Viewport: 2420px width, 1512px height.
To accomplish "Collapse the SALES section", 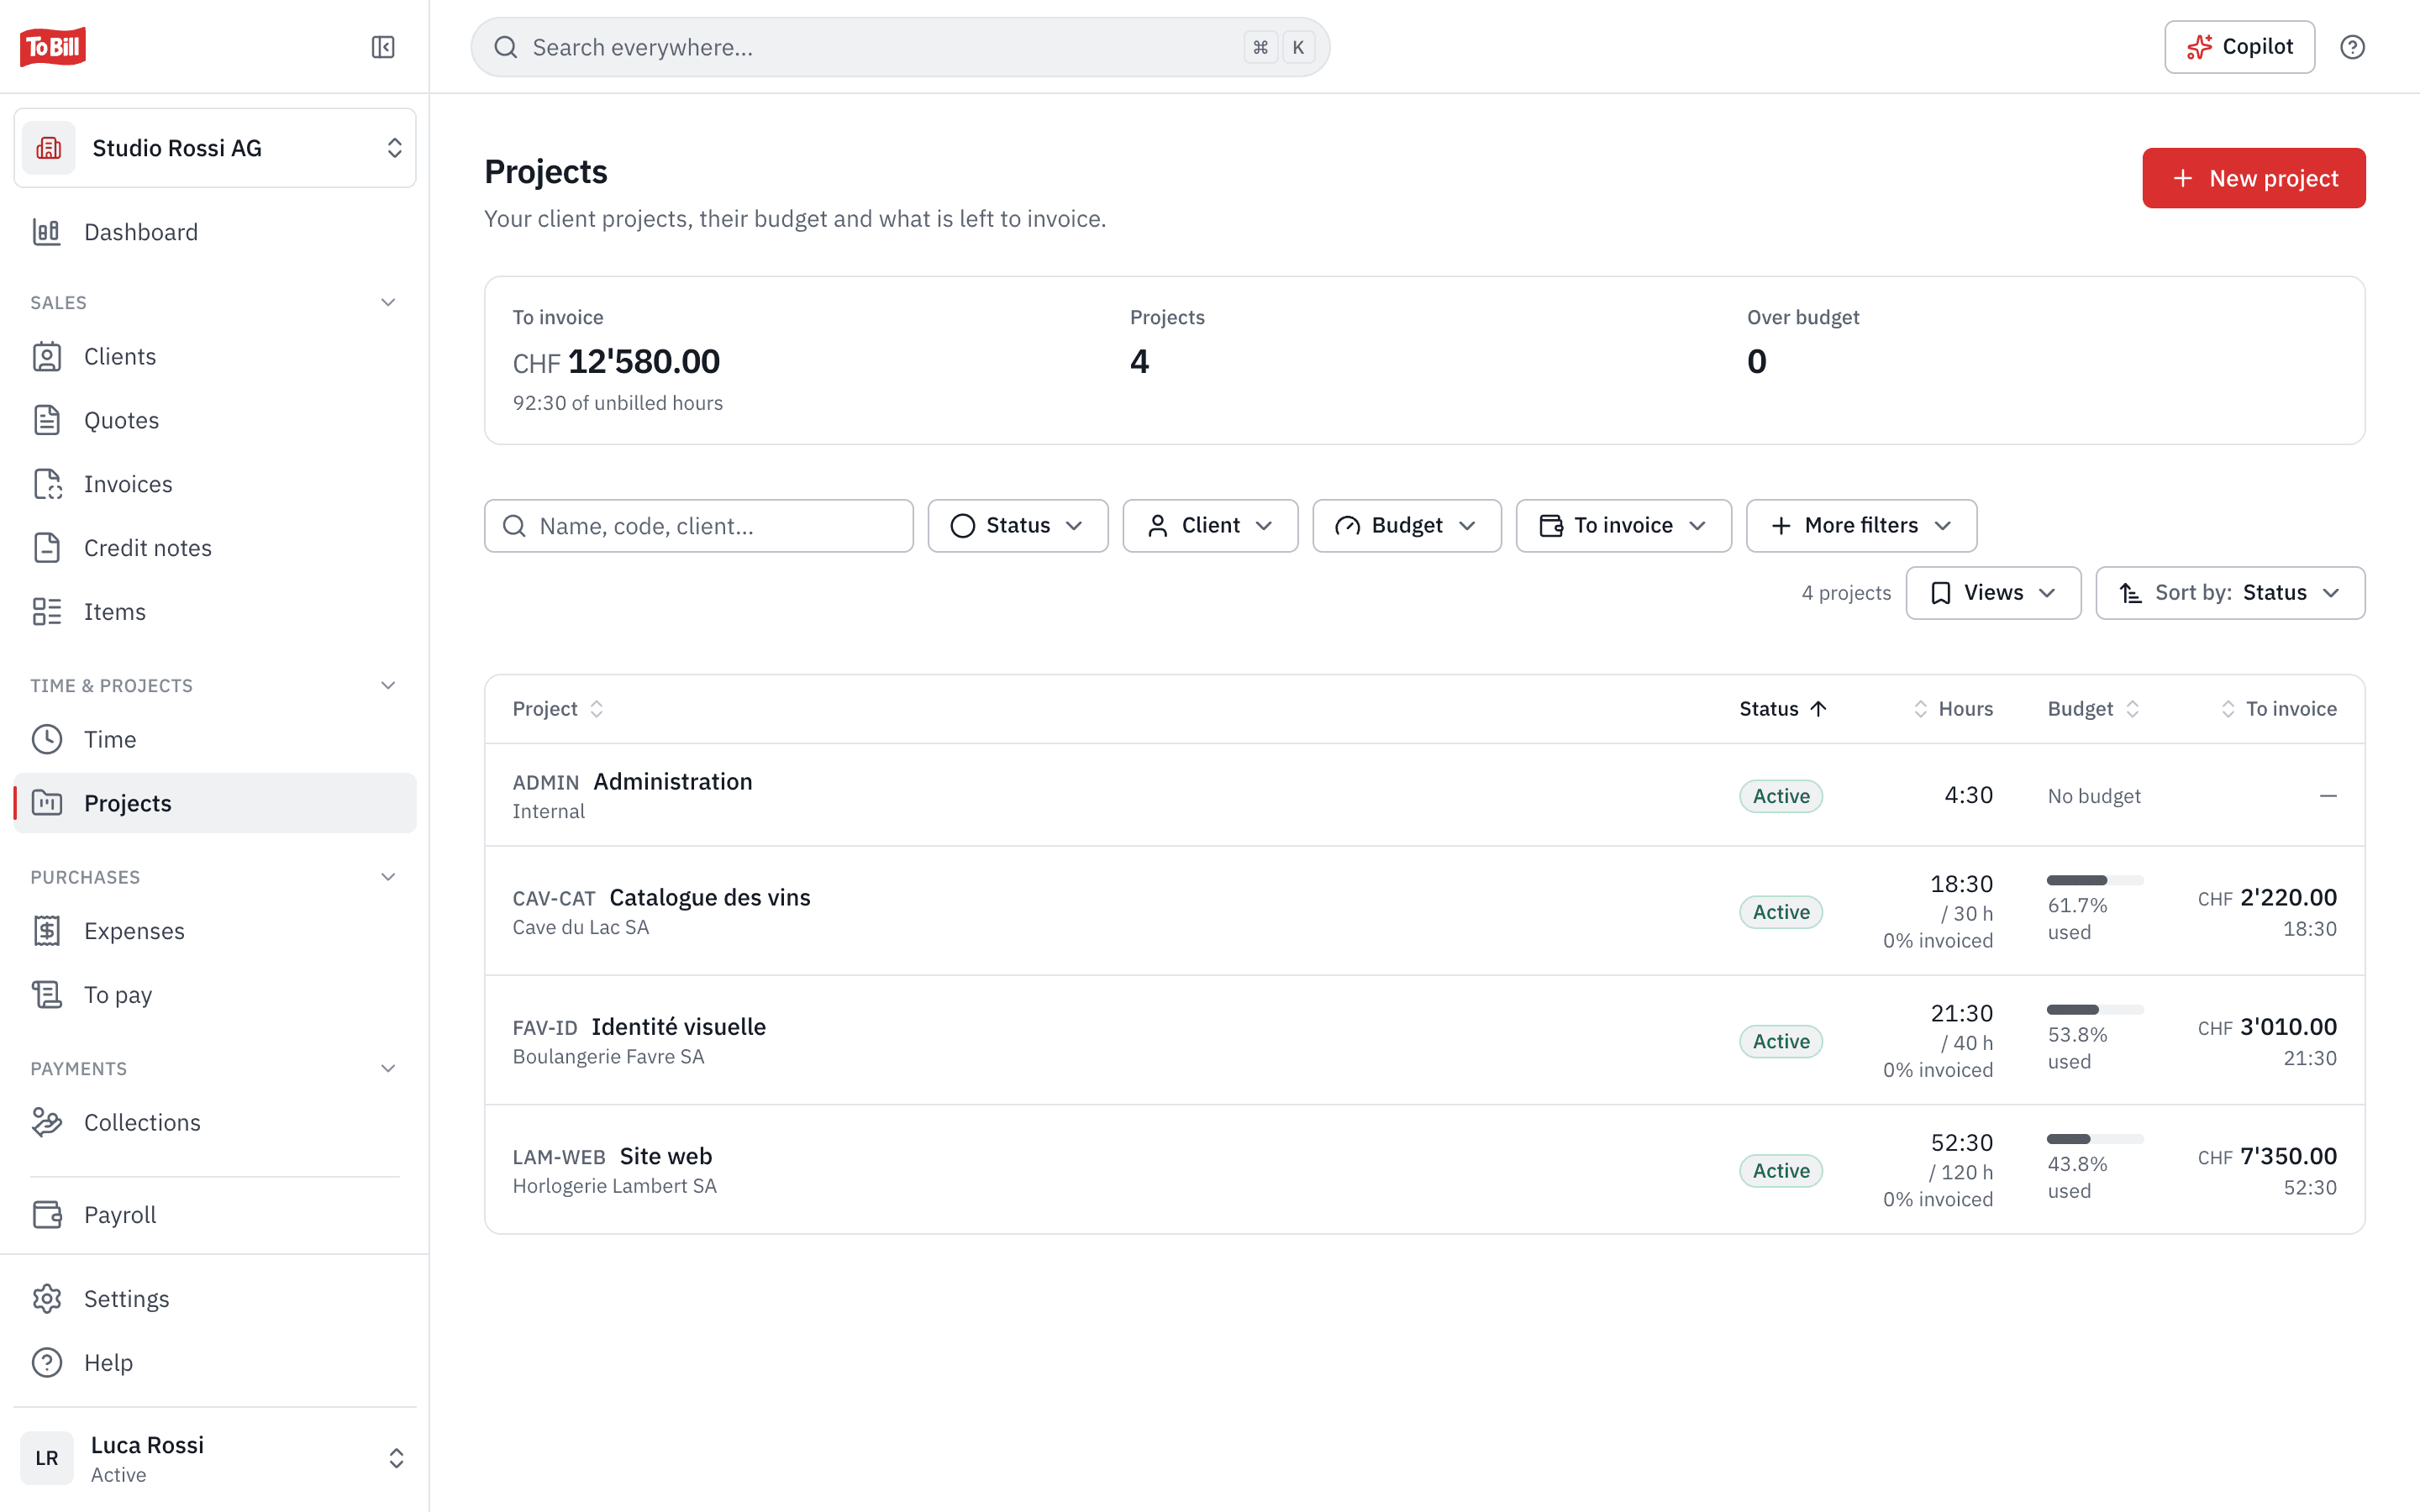I will 388,302.
